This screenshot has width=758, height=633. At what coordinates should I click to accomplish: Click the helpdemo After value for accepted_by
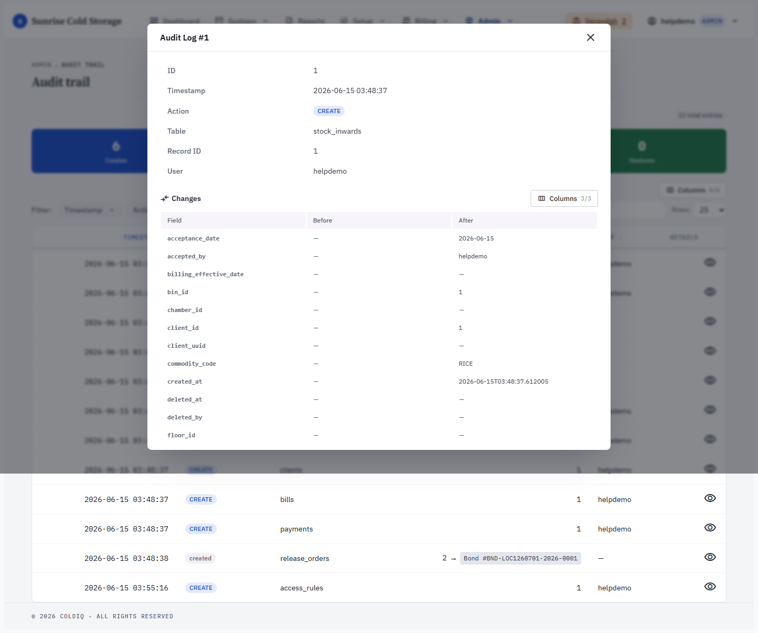(x=473, y=256)
